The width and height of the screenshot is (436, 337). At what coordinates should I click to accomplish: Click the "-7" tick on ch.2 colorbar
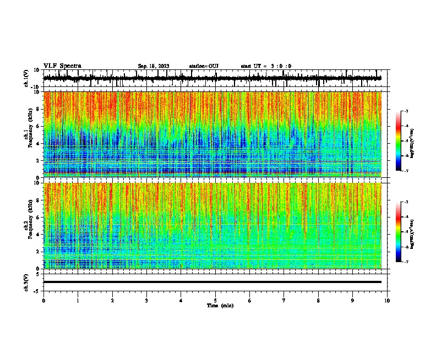[x=406, y=262]
